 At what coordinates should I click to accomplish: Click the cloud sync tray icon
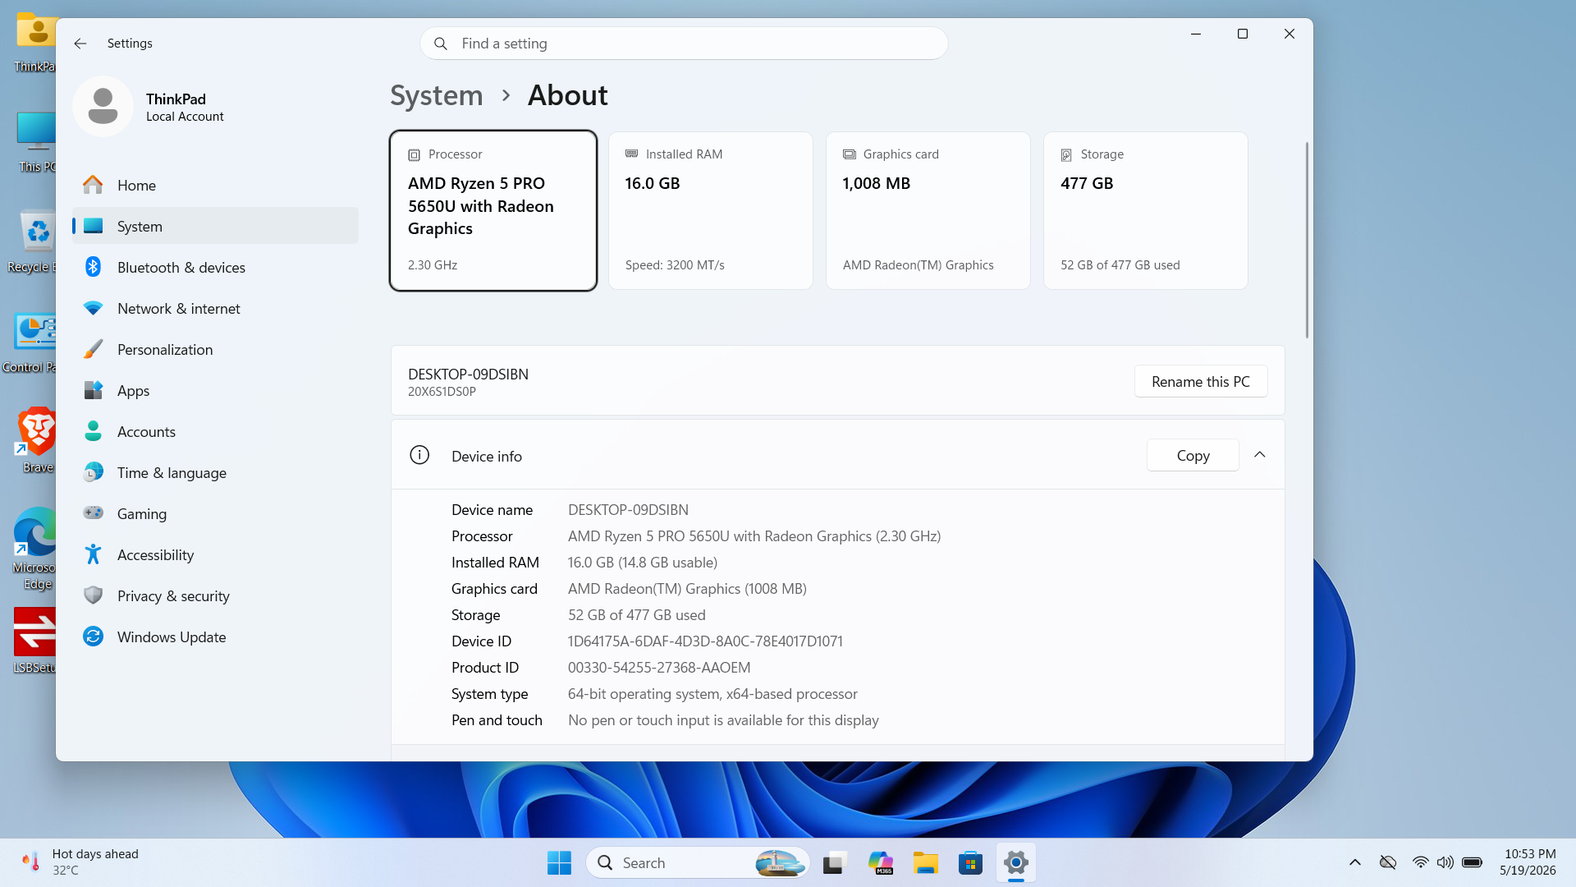click(x=1388, y=862)
